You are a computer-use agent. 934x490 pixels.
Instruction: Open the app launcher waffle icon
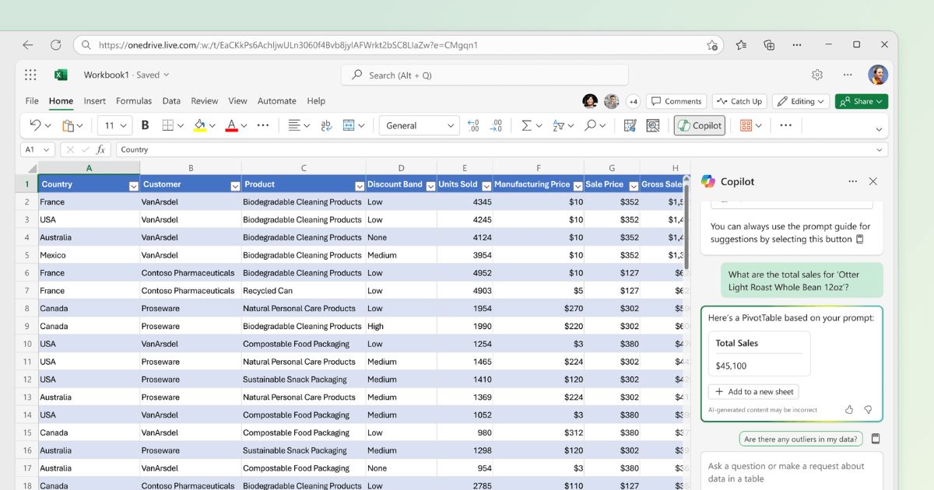coord(30,75)
